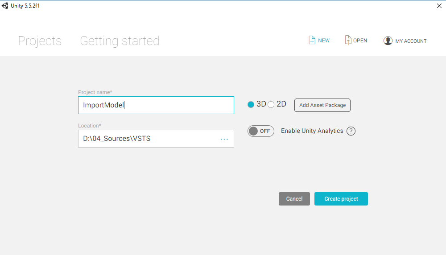446x255 pixels.
Task: Switch to the Getting started tab
Action: [x=120, y=41]
